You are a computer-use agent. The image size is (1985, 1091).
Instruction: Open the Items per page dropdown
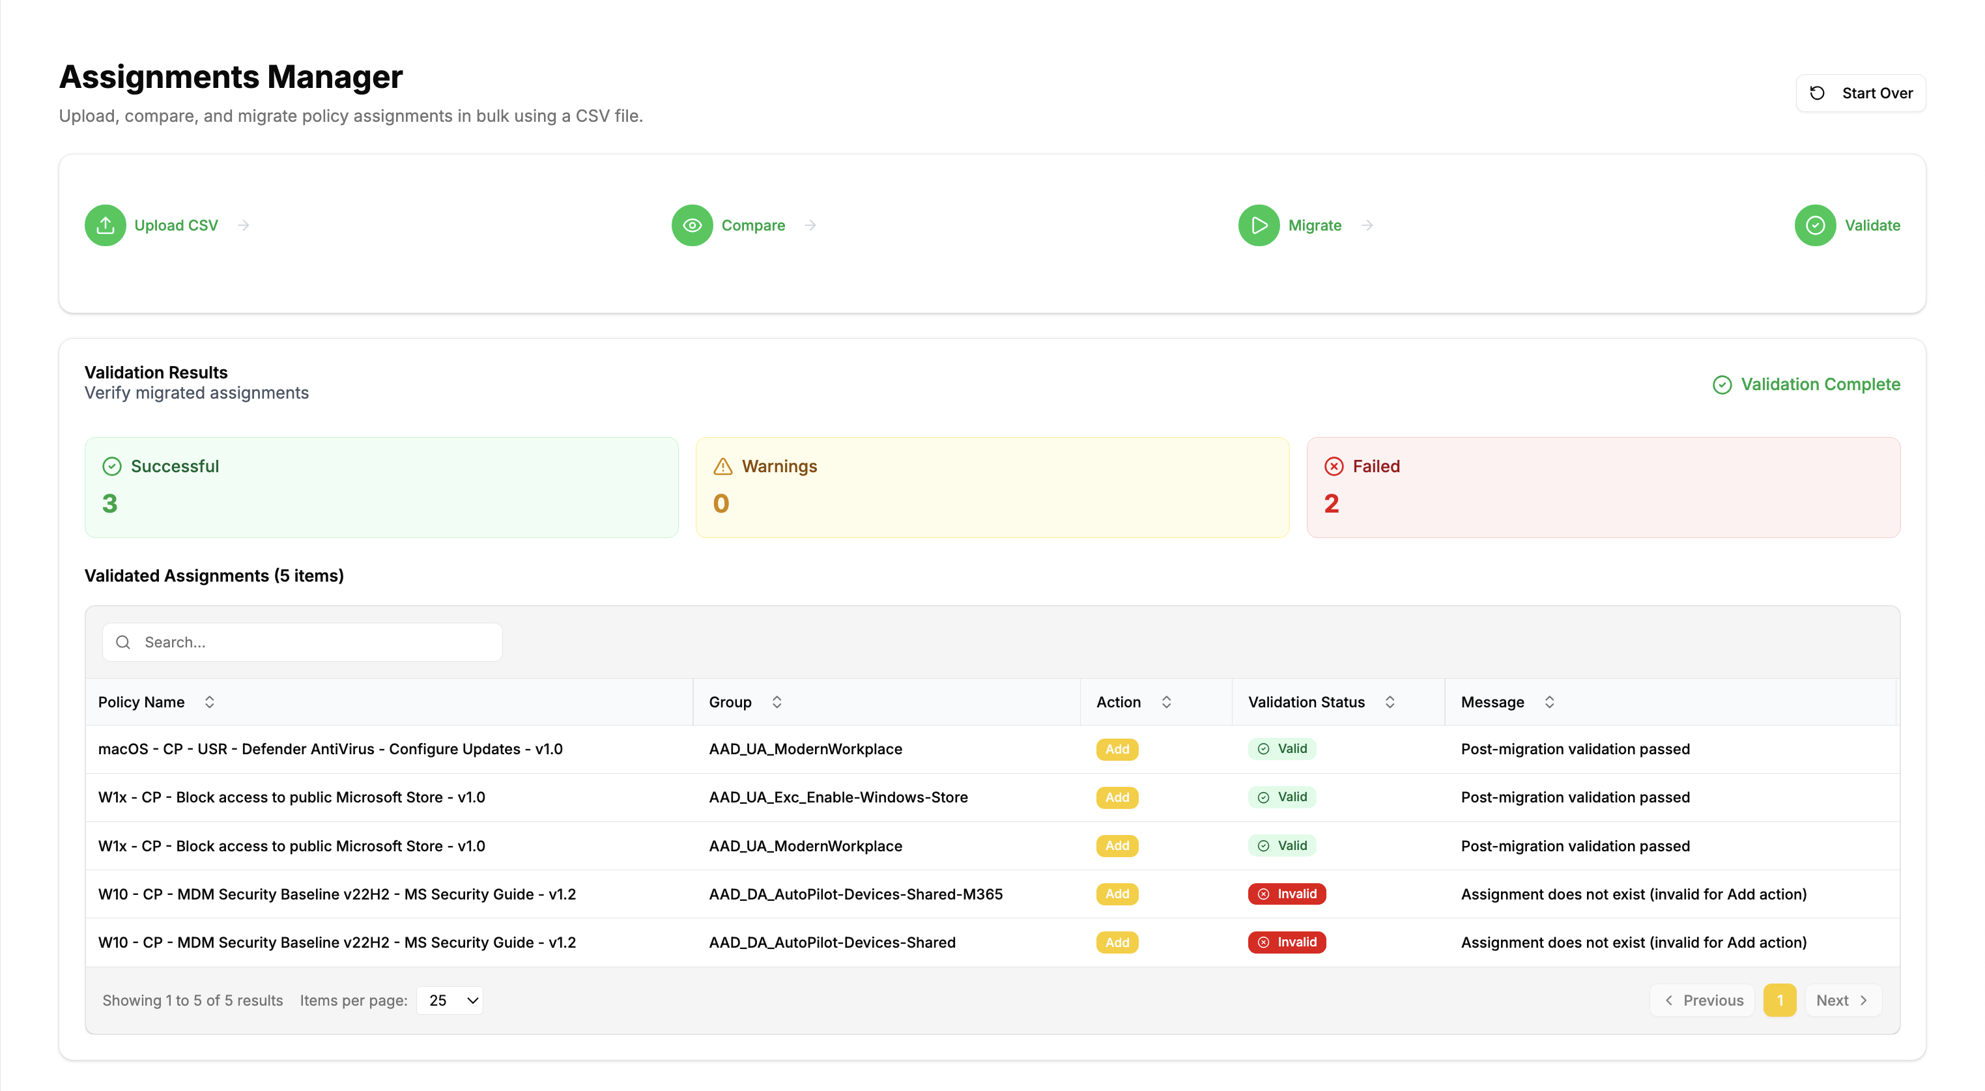click(x=450, y=999)
